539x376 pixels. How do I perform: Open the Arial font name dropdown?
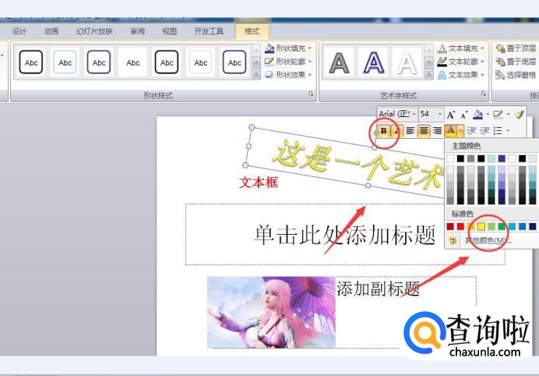414,114
